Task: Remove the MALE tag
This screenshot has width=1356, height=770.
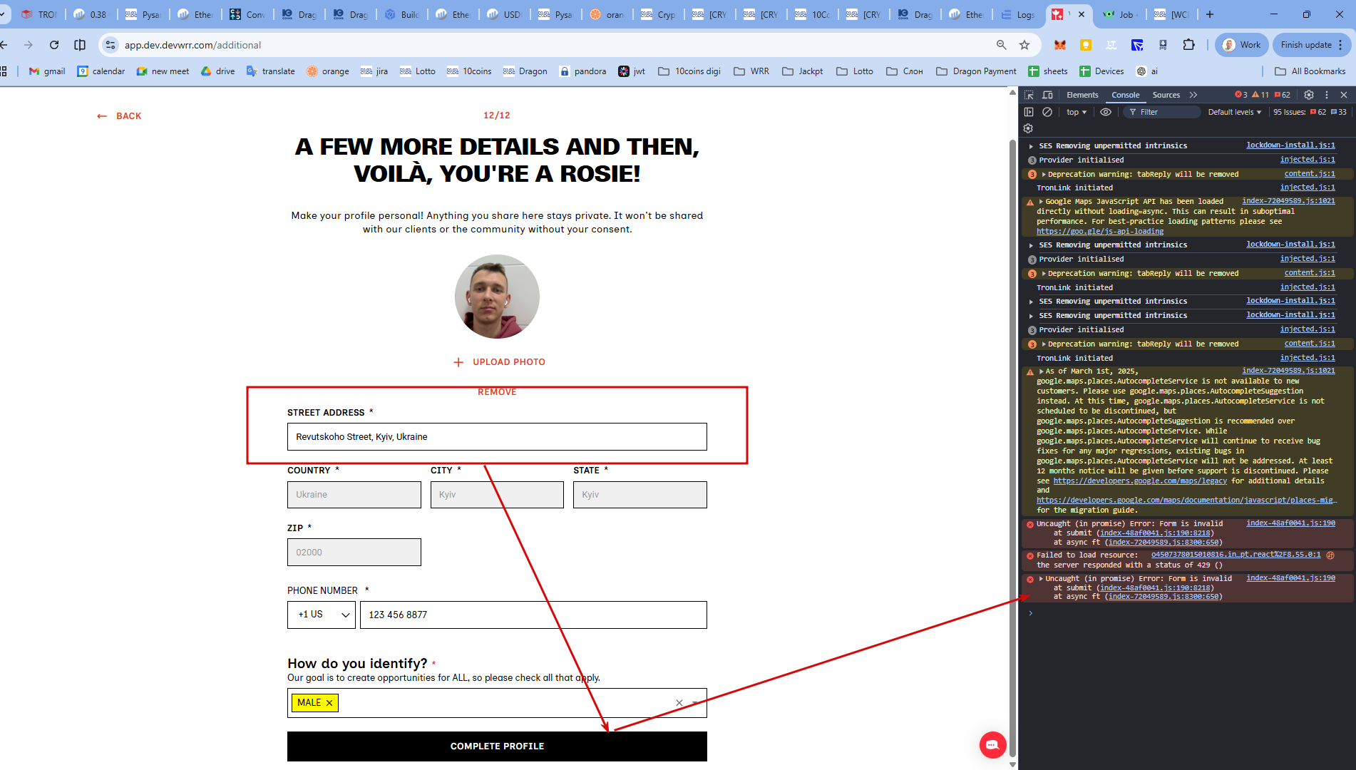Action: pyautogui.click(x=329, y=703)
